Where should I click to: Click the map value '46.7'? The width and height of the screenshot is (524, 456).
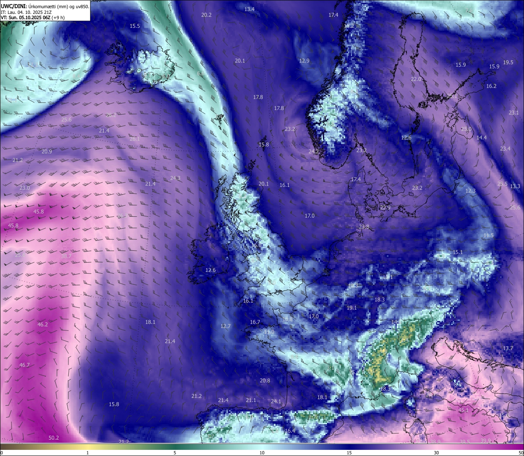25,365
